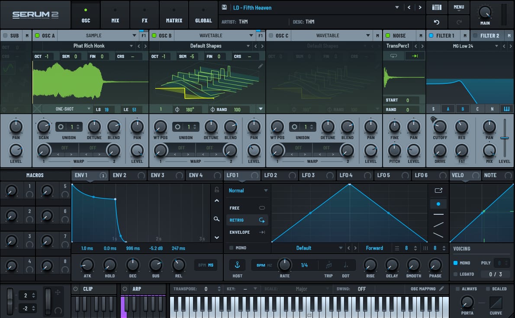The width and height of the screenshot is (515, 318).
Task: Open the ONE-SHOT playback mode dropdown
Action: tap(68, 109)
